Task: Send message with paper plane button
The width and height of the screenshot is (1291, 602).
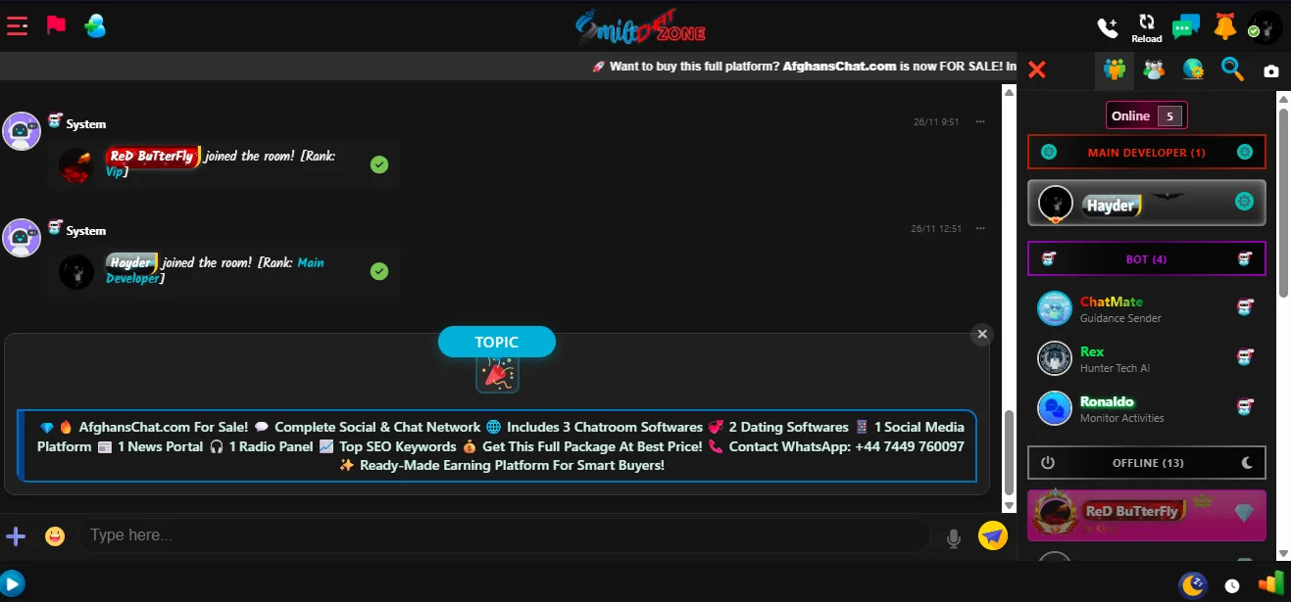Action: (992, 535)
